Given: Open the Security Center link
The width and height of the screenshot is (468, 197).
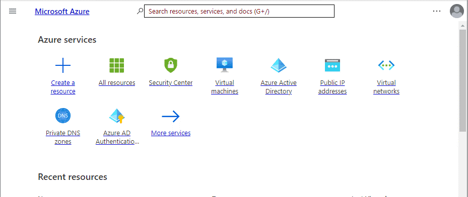Looking at the screenshot, I should (x=171, y=83).
